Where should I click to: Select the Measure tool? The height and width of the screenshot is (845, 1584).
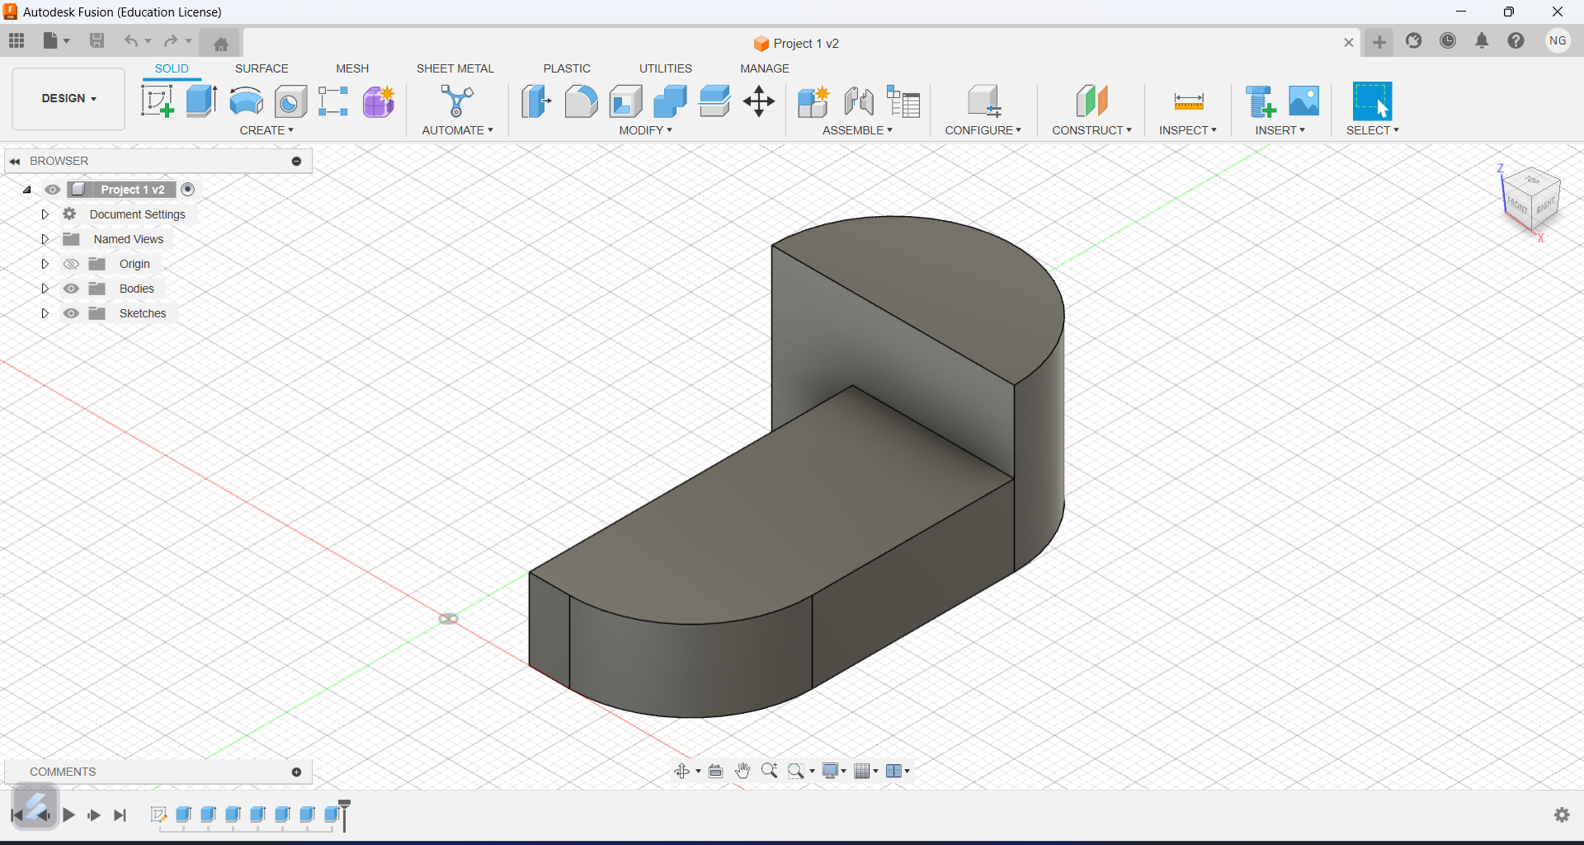pos(1189,101)
